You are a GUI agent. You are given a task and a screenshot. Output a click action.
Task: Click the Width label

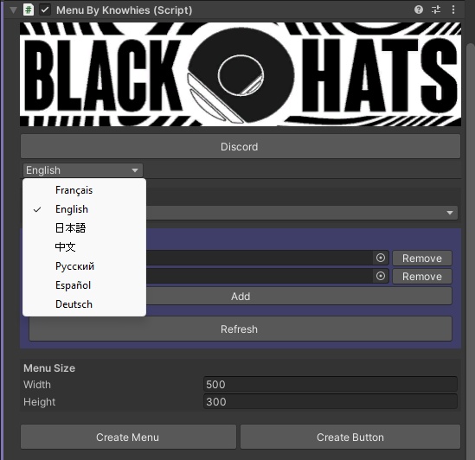coord(37,385)
